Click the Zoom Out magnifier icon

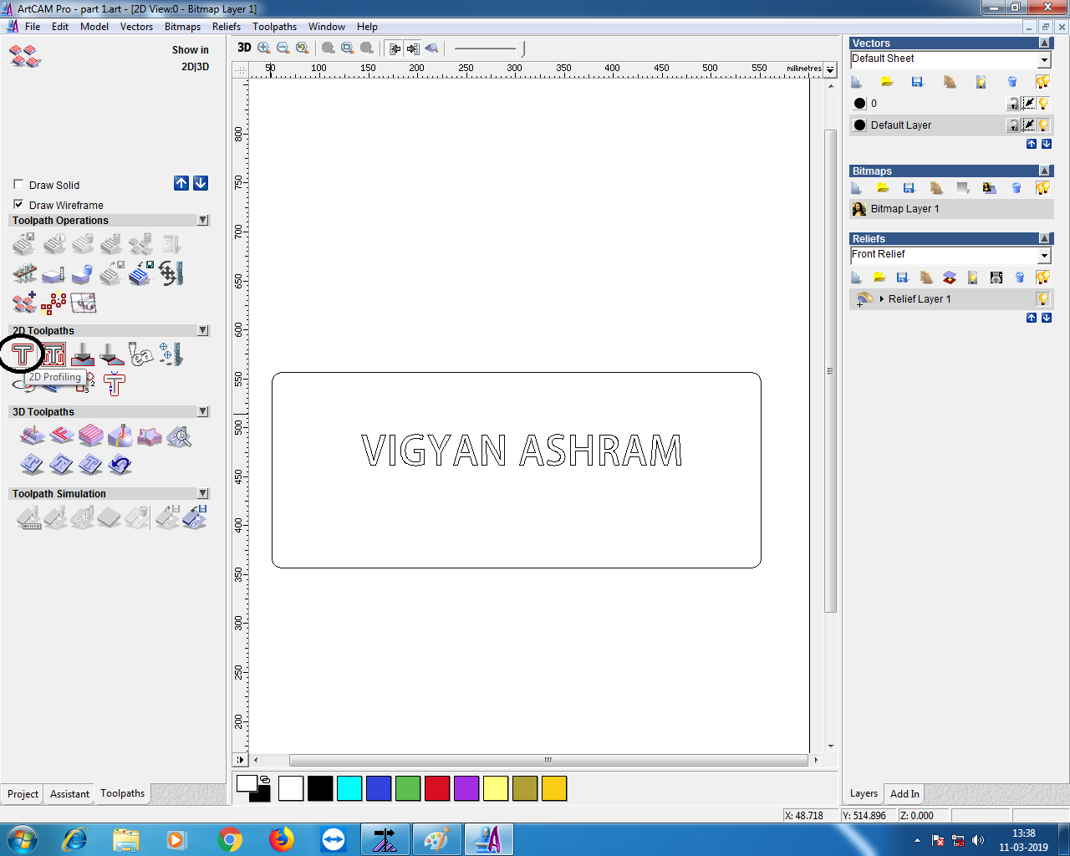click(283, 48)
